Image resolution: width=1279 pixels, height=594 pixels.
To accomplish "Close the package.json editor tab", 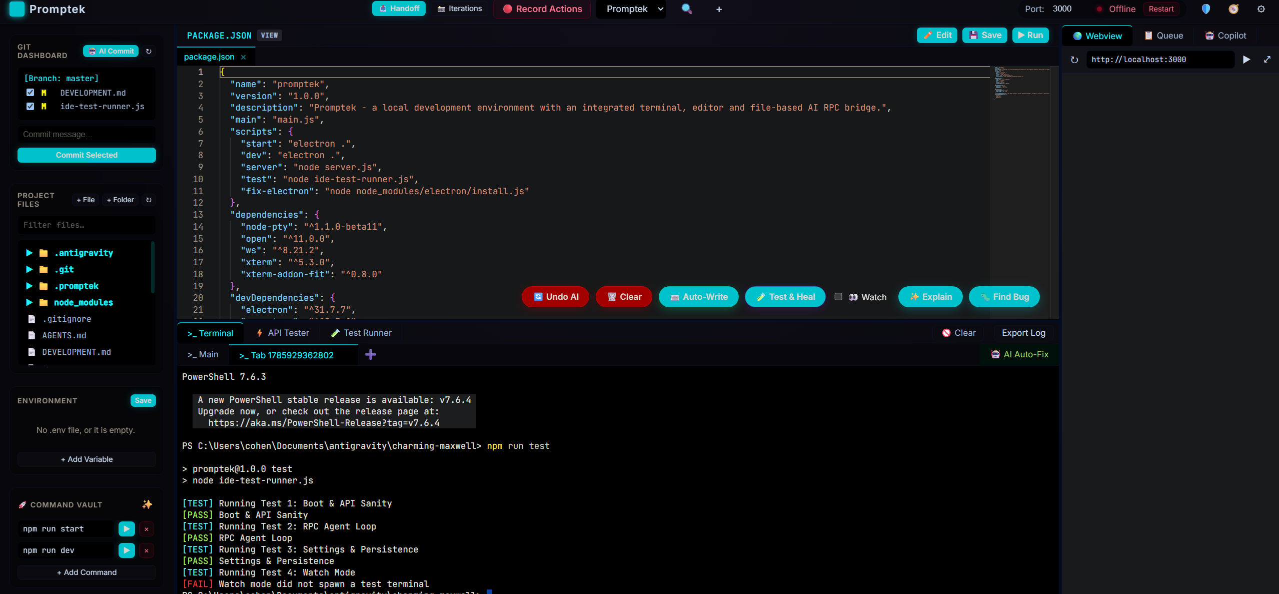I will [244, 57].
